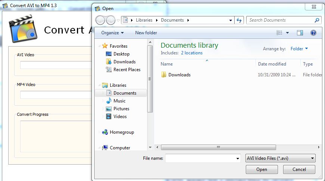Screen dimensions: 325x181
Task: Click the Downloads folder icon in Favorites
Action: point(109,61)
